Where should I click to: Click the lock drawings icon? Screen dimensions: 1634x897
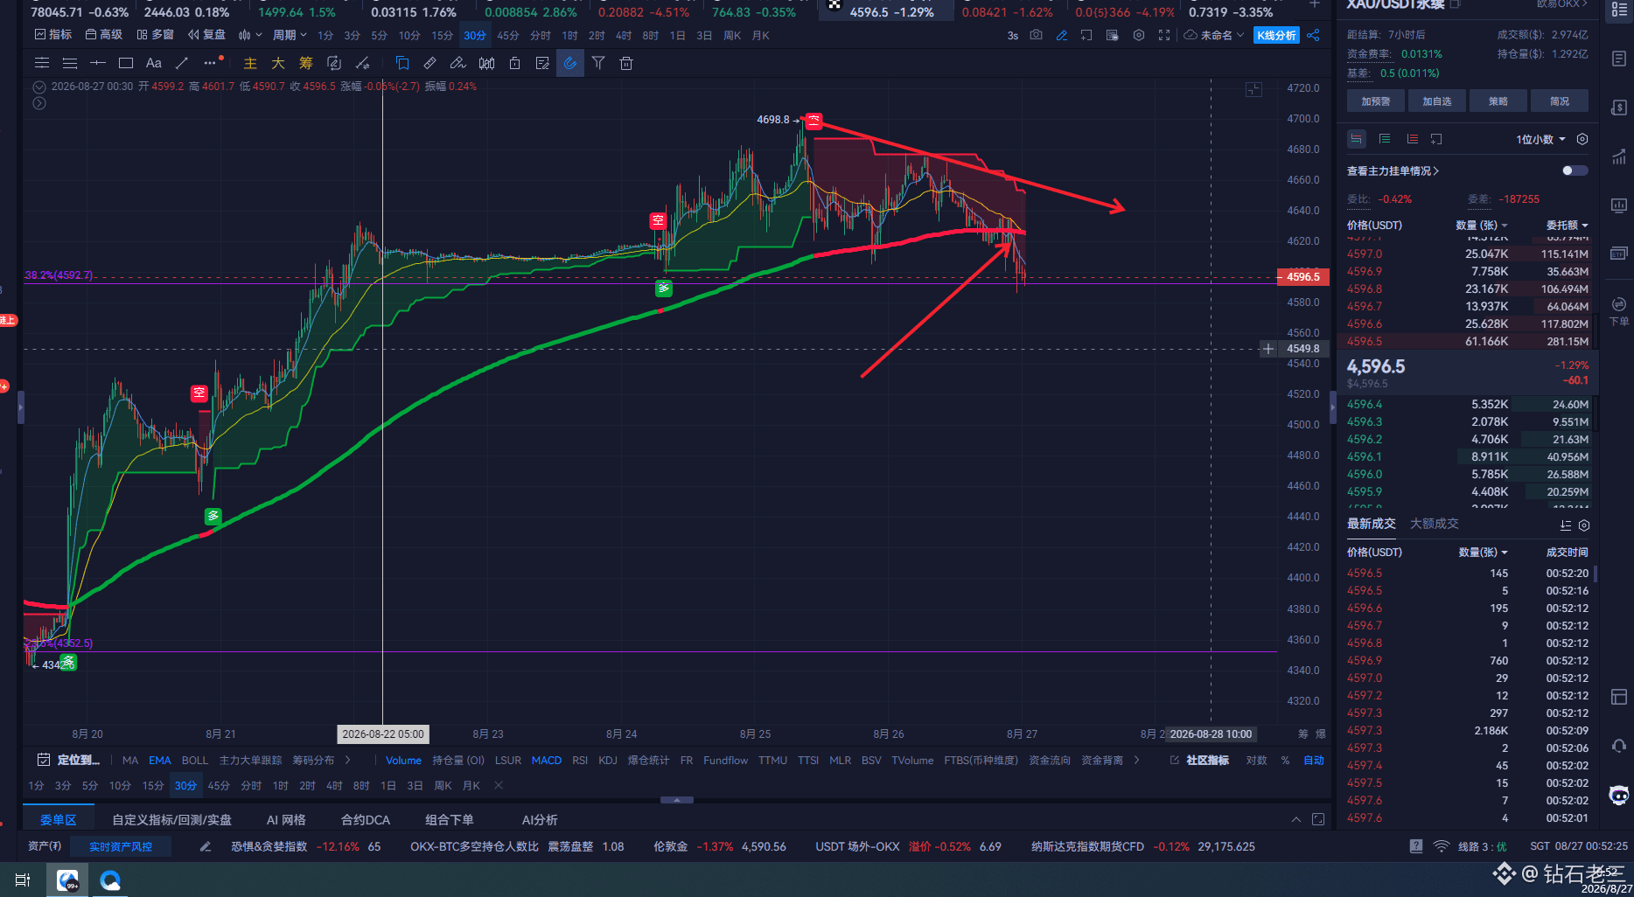(514, 63)
